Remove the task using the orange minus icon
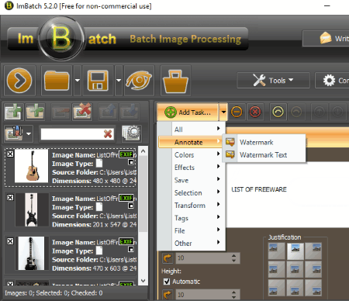349x301 pixels. pyautogui.click(x=237, y=112)
